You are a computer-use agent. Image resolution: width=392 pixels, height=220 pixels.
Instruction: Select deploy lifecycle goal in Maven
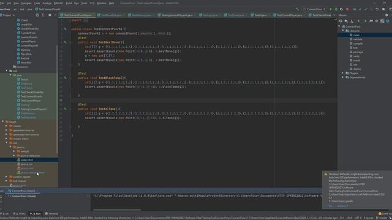pyautogui.click(x=357, y=69)
